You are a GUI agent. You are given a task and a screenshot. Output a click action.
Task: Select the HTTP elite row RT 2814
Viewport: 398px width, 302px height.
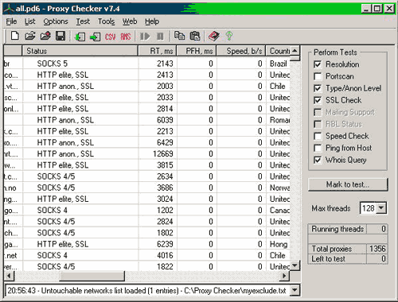pos(146,109)
